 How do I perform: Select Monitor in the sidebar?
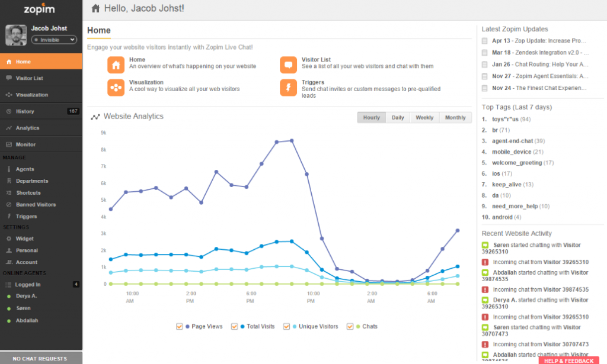click(25, 144)
